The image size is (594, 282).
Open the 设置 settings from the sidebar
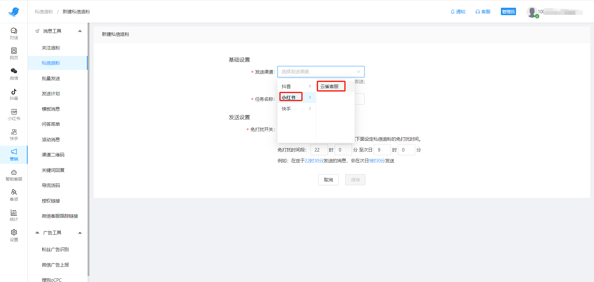pyautogui.click(x=14, y=235)
